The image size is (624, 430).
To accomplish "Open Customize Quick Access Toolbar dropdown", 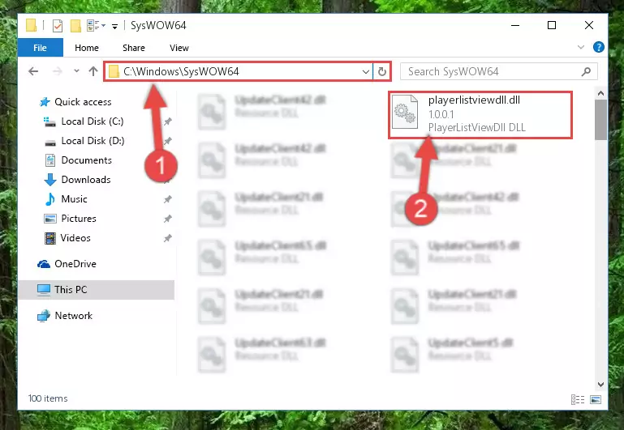I will [114, 26].
